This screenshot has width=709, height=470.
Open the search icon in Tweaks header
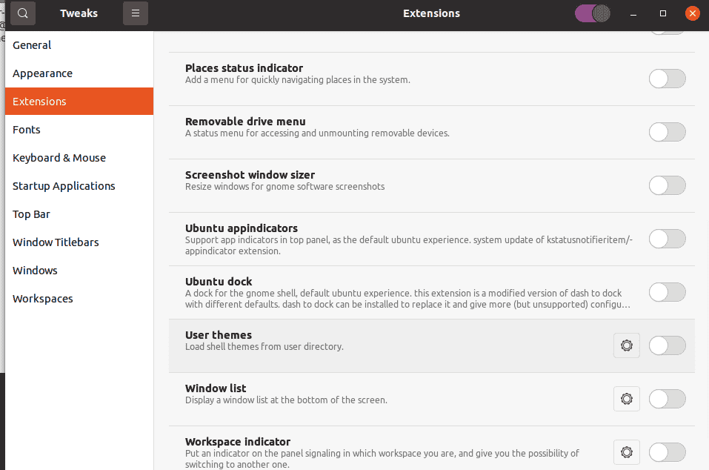coord(23,13)
